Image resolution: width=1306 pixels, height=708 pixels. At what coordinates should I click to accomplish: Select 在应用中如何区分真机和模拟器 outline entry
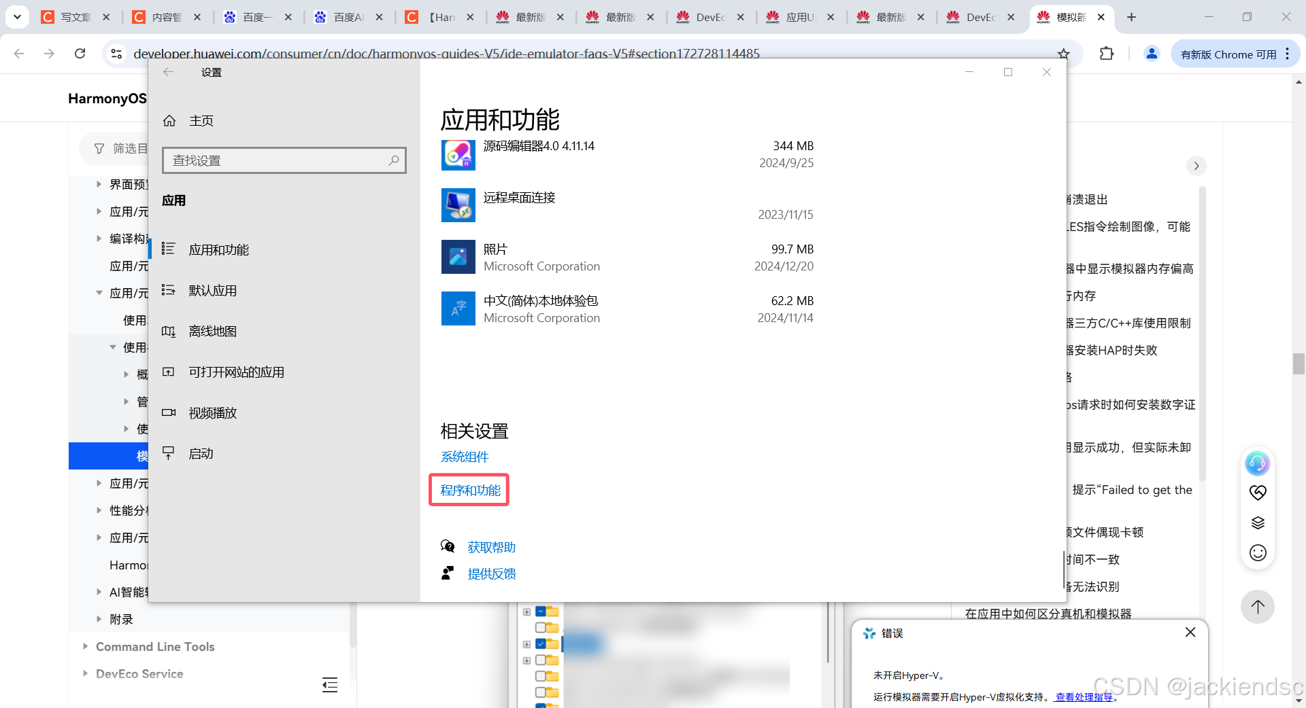coord(1048,614)
